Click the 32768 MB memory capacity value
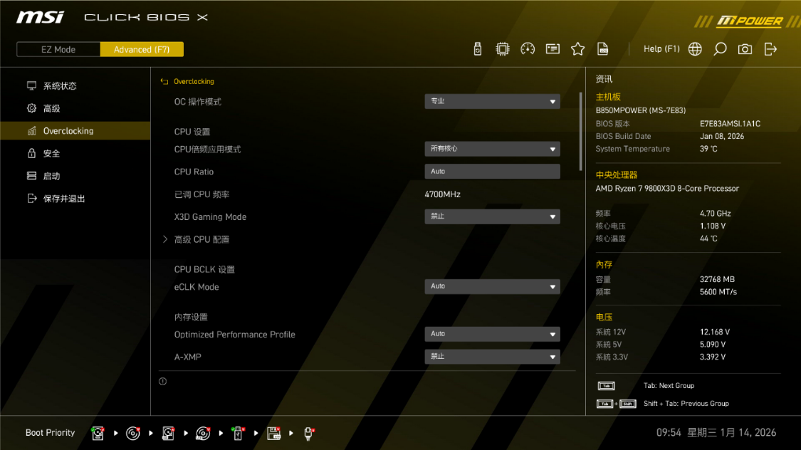The width and height of the screenshot is (801, 450). (717, 279)
